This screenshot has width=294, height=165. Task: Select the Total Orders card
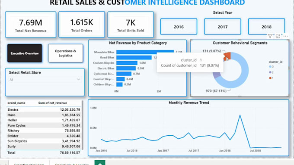82,25
